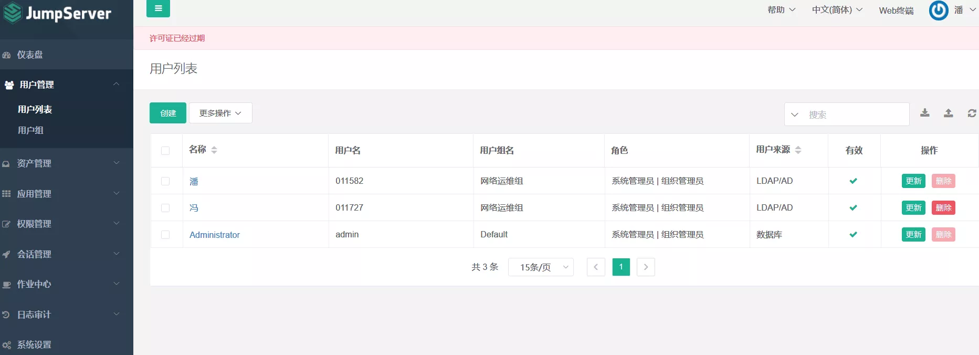This screenshot has height=355, width=979.
Task: Open 仪表盘 dashboard menu item
Action: 30,55
